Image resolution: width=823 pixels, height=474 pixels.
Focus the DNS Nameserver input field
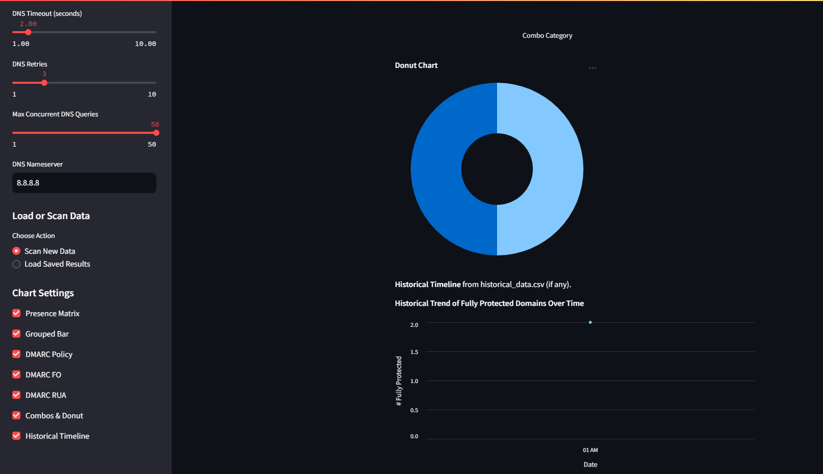coord(84,183)
